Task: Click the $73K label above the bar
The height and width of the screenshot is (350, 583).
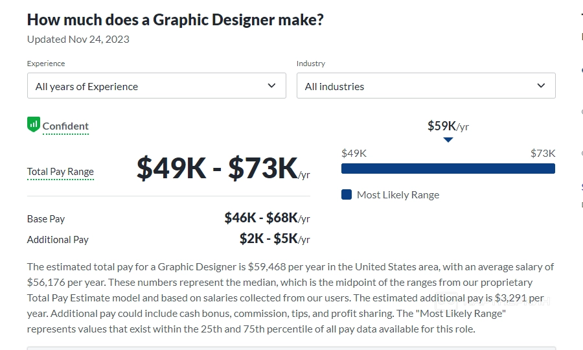Action: pos(543,153)
